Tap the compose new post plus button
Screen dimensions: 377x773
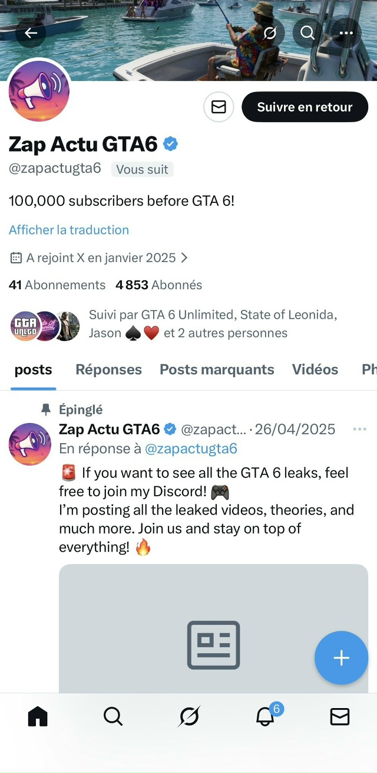342,658
